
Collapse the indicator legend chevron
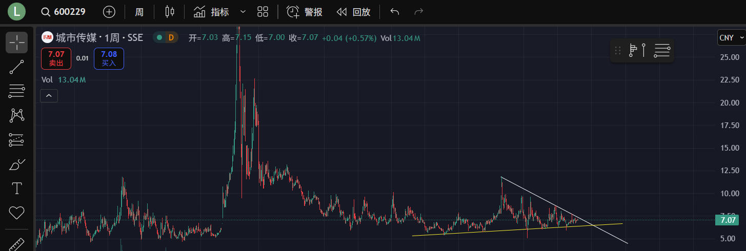click(x=49, y=96)
